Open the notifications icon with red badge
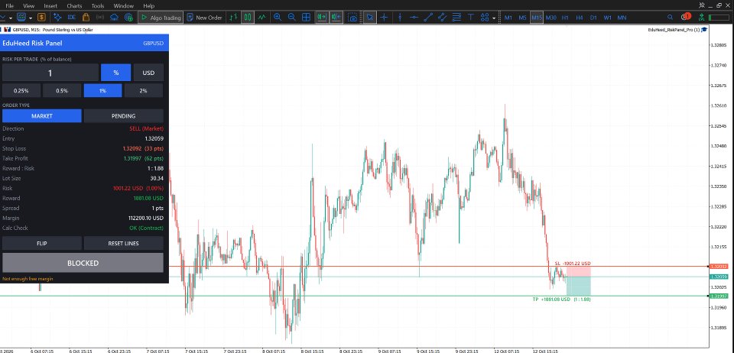This screenshot has height=353, width=734. (686, 16)
